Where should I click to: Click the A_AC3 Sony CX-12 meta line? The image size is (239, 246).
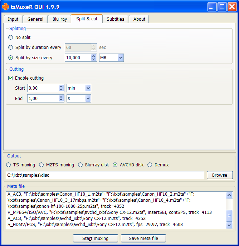pyautogui.click(x=77, y=219)
